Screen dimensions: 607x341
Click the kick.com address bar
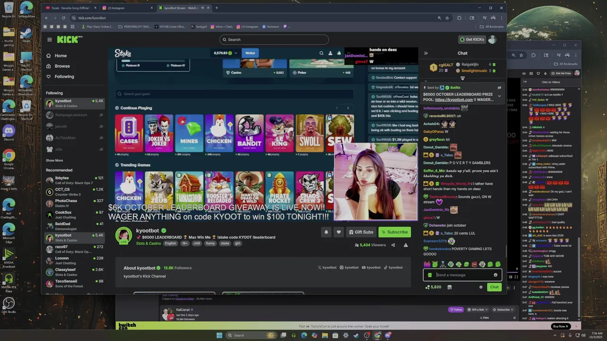click(x=256, y=18)
